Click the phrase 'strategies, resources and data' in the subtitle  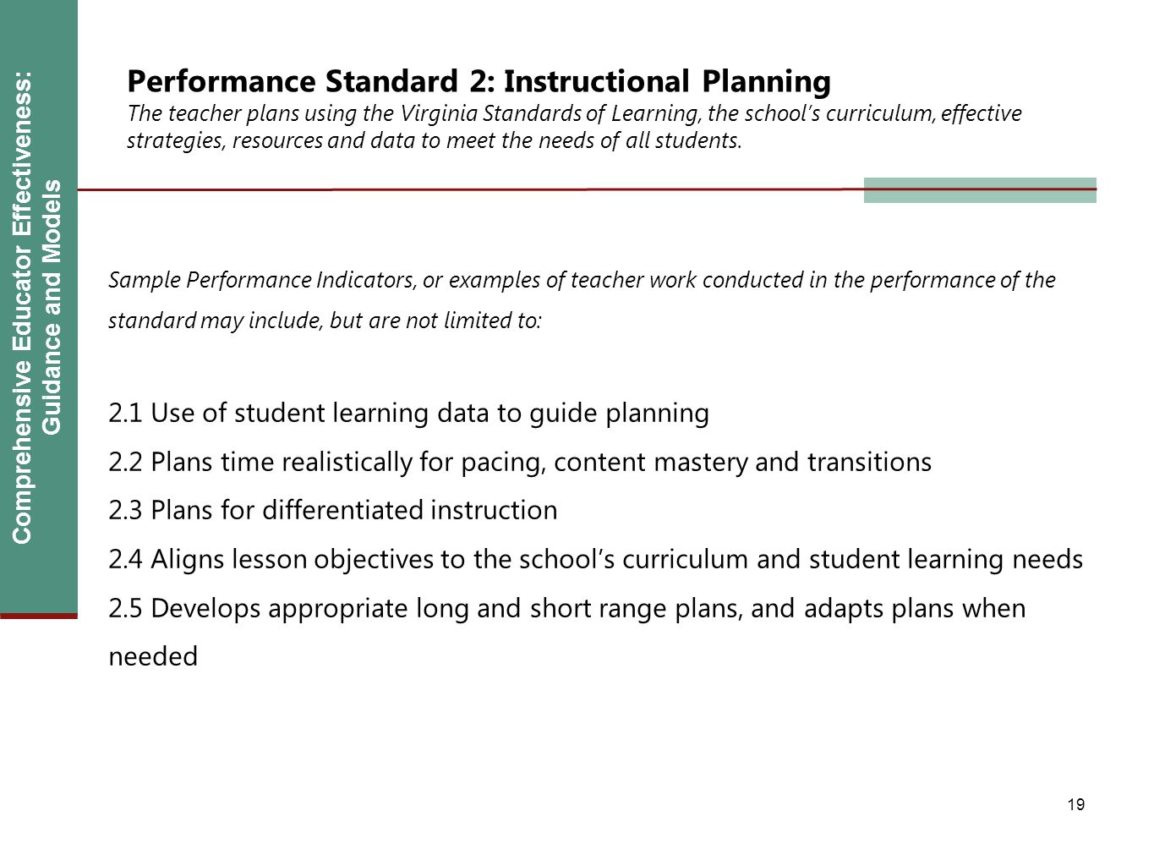pos(246,141)
